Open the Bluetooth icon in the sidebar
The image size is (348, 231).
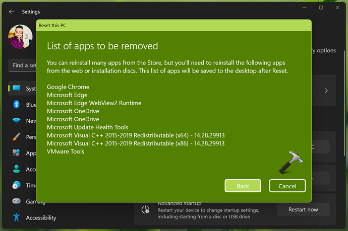(x=17, y=105)
